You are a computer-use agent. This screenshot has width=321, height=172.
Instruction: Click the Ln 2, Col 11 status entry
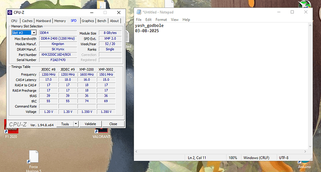pyautogui.click(x=197, y=158)
